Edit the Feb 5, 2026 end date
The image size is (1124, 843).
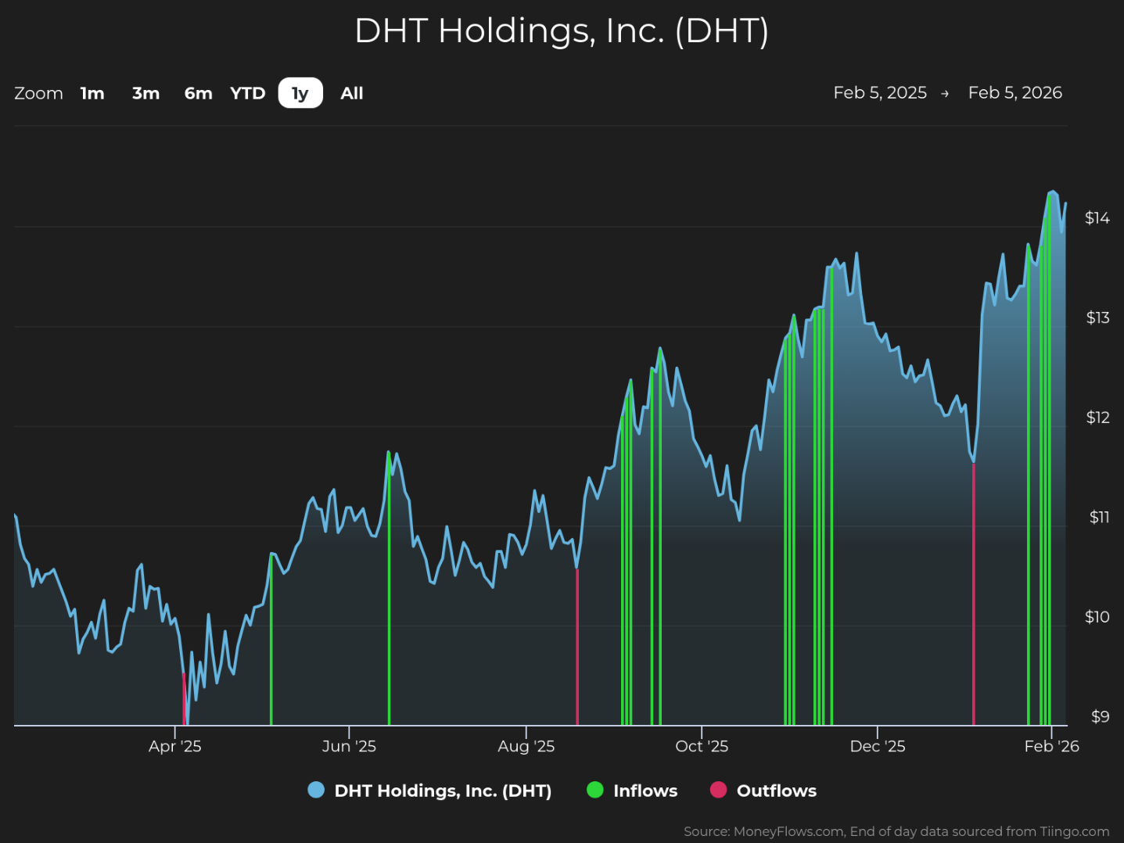tap(1015, 92)
